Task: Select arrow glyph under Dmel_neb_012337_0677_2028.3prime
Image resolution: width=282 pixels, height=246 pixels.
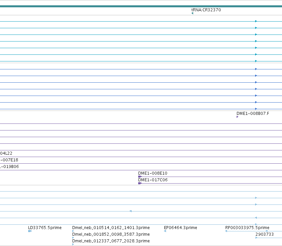Action: click(73, 244)
